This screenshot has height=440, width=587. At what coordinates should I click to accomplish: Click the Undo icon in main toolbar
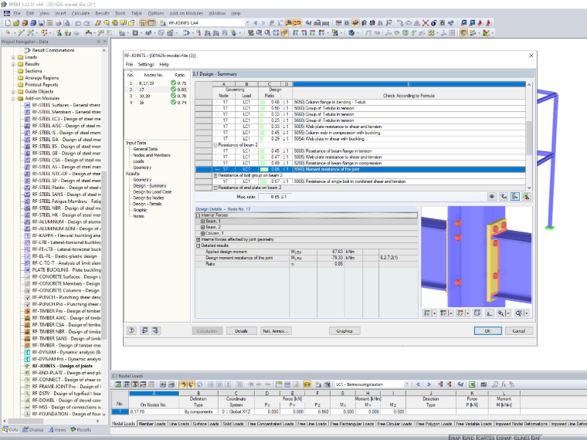tap(78, 23)
